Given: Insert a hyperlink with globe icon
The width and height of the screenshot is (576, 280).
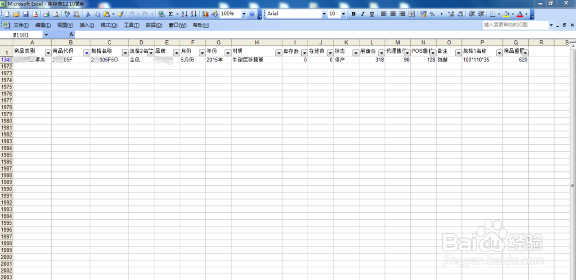Looking at the screenshot, I should point(161,14).
